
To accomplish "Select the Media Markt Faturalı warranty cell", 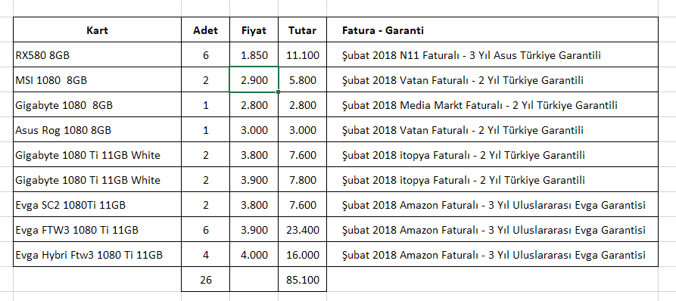I will 492,104.
